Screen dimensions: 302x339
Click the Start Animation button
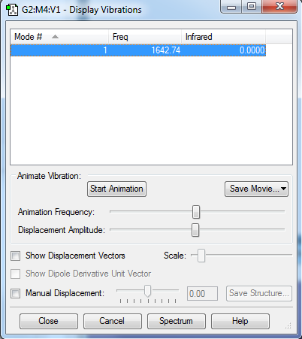(116, 189)
